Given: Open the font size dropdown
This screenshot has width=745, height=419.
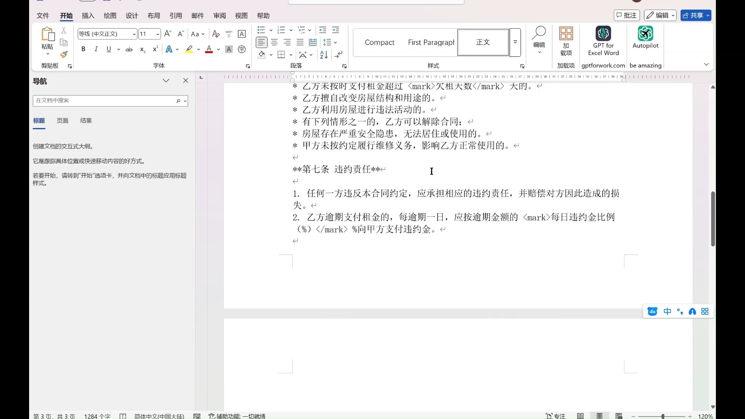Looking at the screenshot, I should 158,34.
